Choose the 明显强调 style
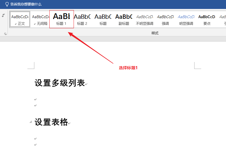The height and width of the screenshot is (150, 226). coord(186,19)
